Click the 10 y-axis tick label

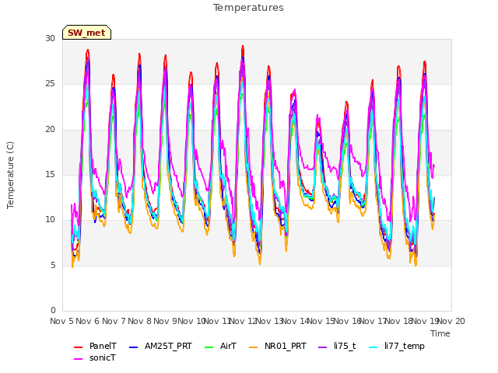click(x=50, y=219)
